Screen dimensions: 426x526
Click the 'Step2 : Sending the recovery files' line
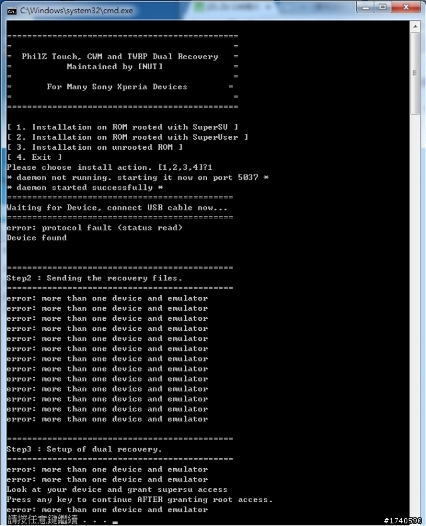tap(95, 278)
